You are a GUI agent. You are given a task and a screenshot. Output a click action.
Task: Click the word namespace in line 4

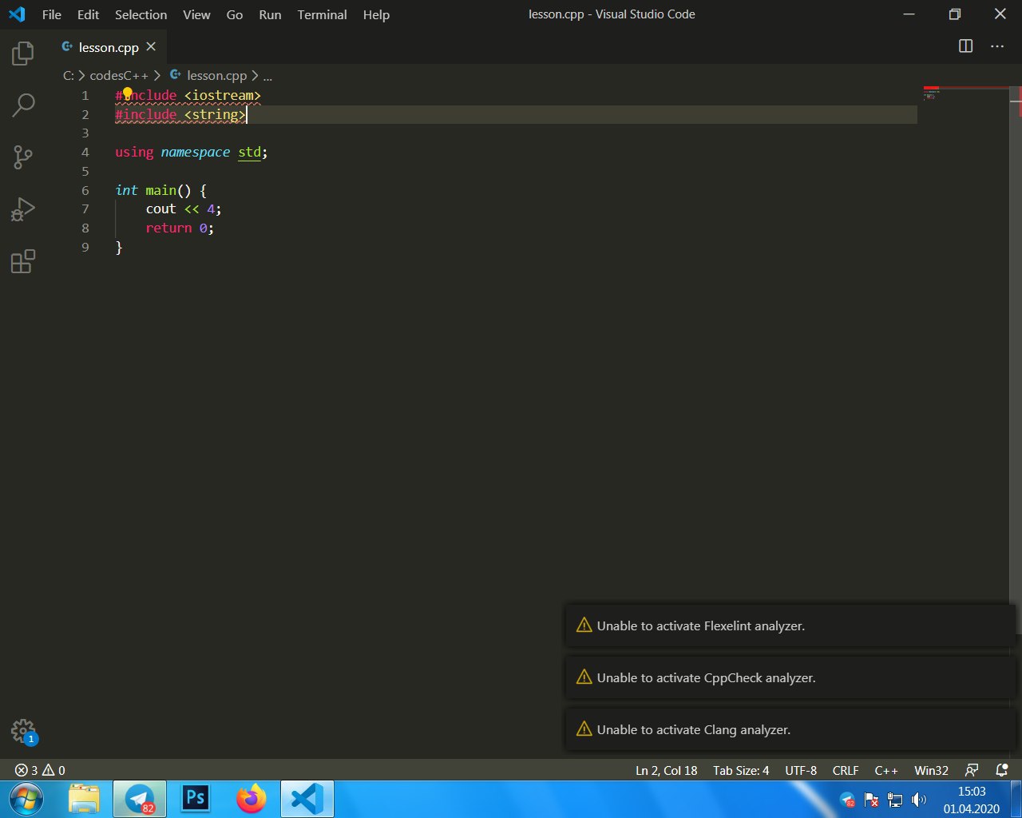[196, 152]
